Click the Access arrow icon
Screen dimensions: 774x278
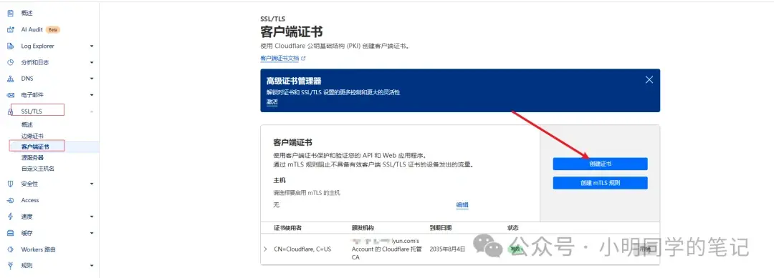(x=10, y=200)
